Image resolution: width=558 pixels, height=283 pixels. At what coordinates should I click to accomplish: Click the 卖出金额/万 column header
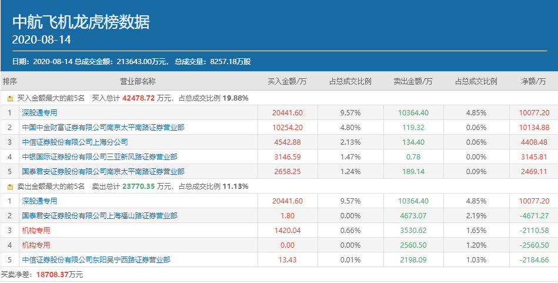413,82
